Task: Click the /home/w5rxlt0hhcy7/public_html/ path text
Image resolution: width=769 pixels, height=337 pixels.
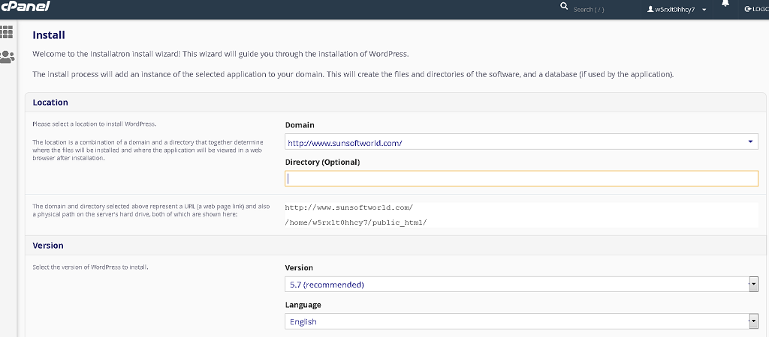Action: click(x=356, y=222)
